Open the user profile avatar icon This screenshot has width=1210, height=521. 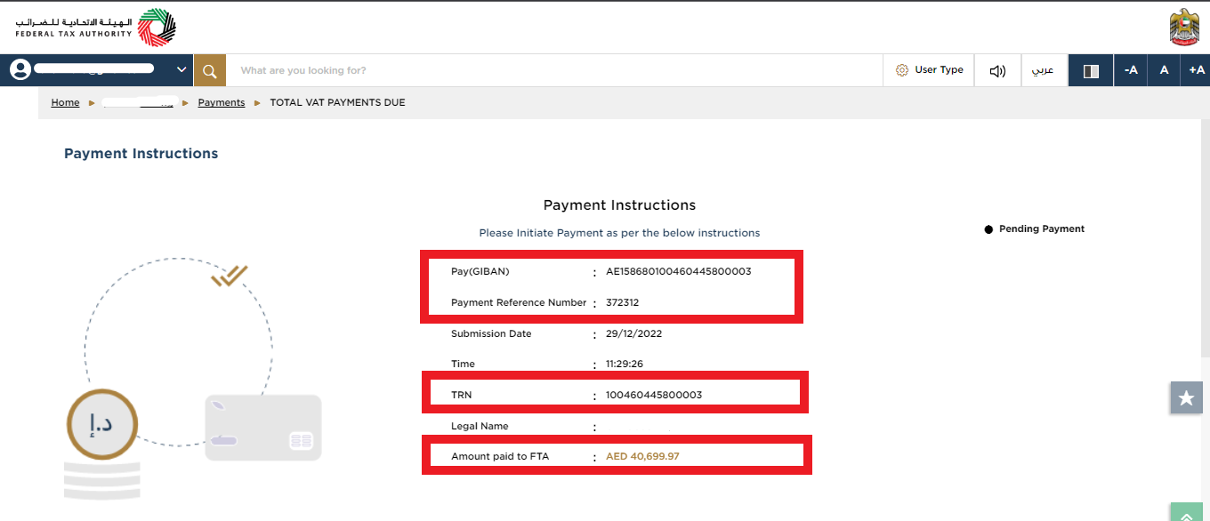point(20,70)
